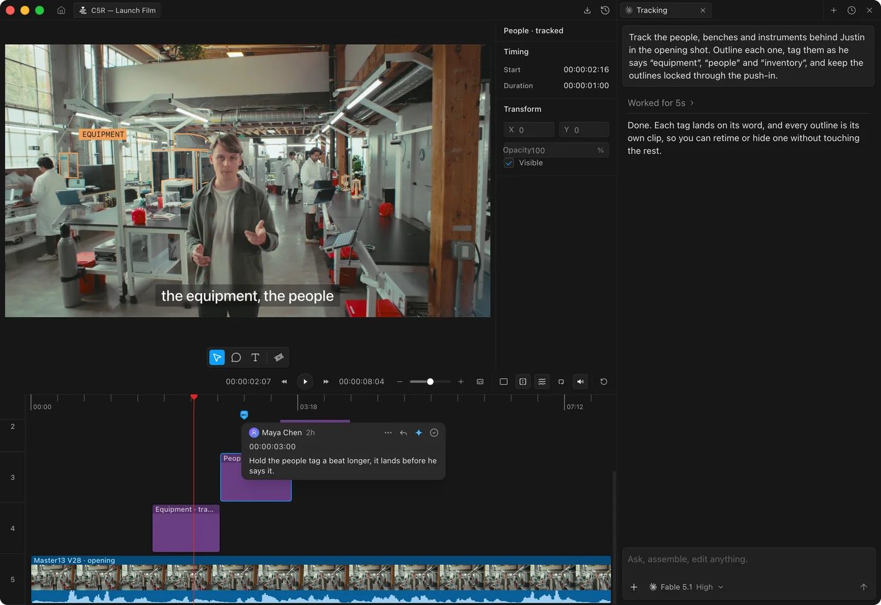The width and height of the screenshot is (881, 605).
Task: Select the Equipment tracked clip
Action: 186,528
